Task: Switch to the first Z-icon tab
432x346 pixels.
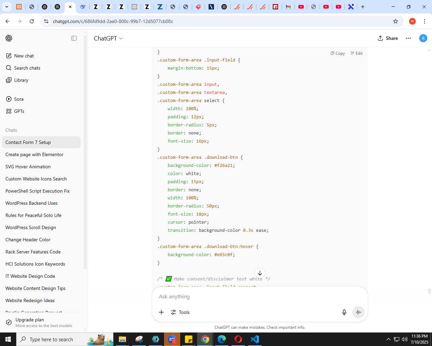Action: (x=96, y=7)
